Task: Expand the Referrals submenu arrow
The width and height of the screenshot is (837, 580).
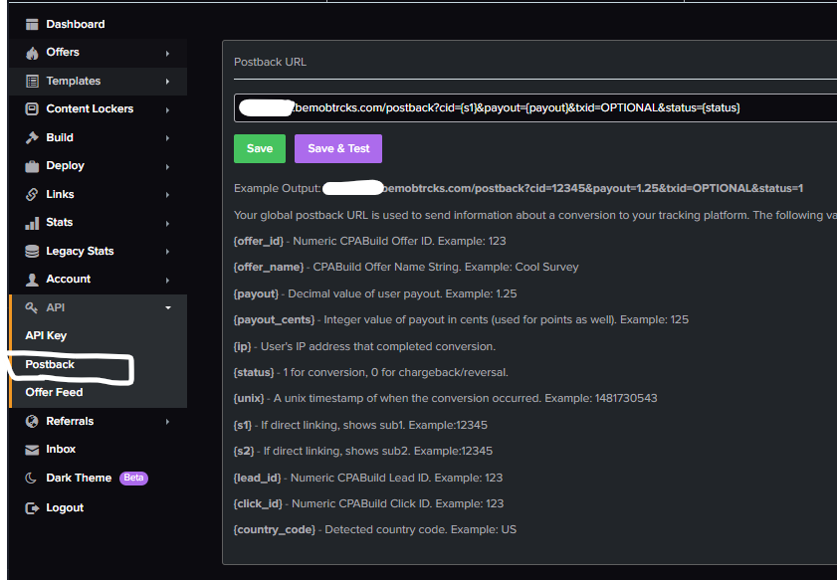Action: click(x=167, y=422)
